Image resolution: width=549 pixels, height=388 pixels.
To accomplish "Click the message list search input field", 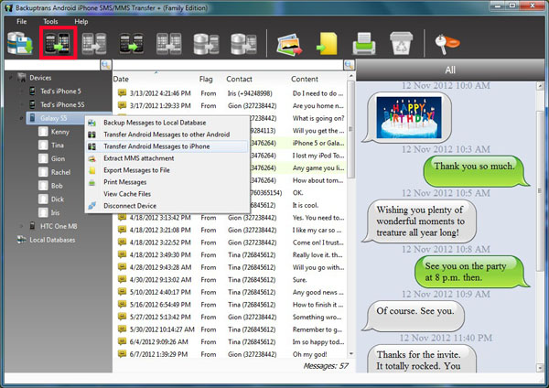I will [228, 65].
